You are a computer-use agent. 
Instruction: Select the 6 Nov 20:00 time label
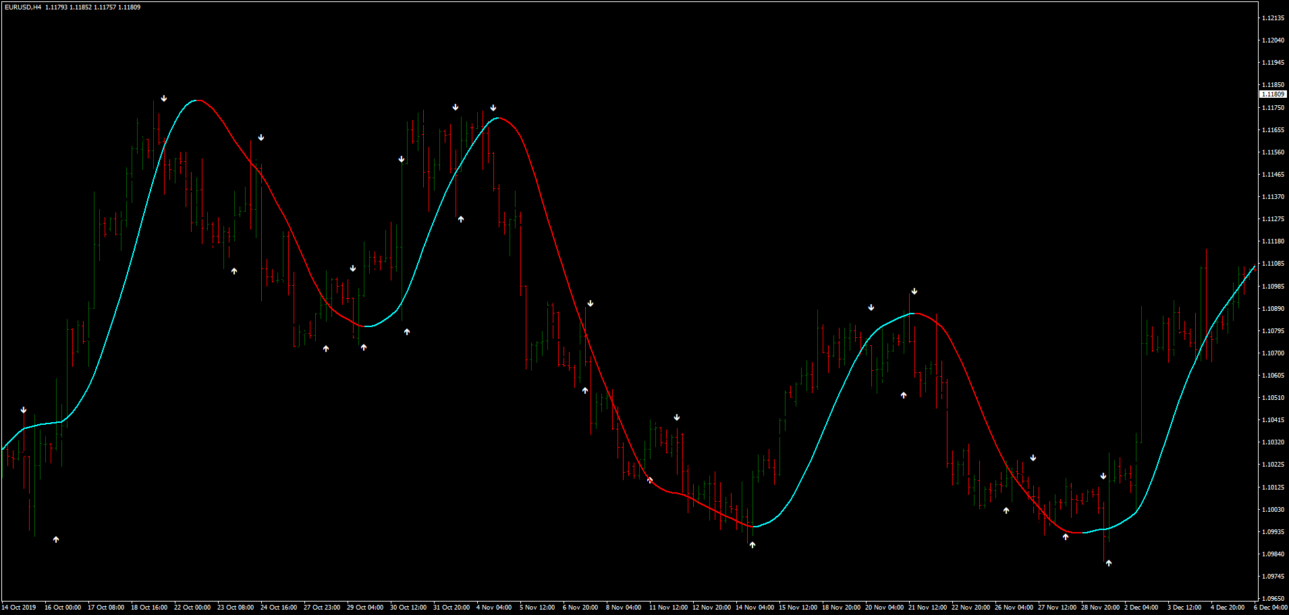(x=580, y=608)
